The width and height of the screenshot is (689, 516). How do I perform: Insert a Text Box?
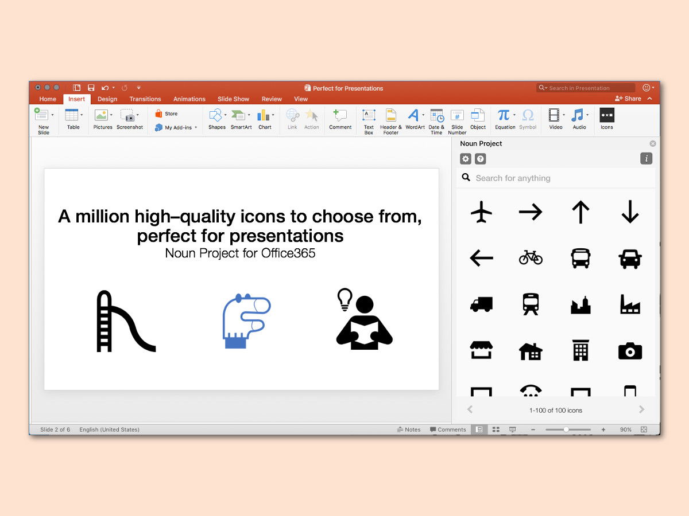point(369,122)
